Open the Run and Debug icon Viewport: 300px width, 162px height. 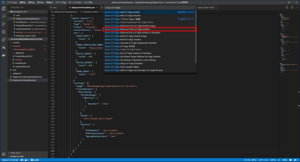point(4,31)
